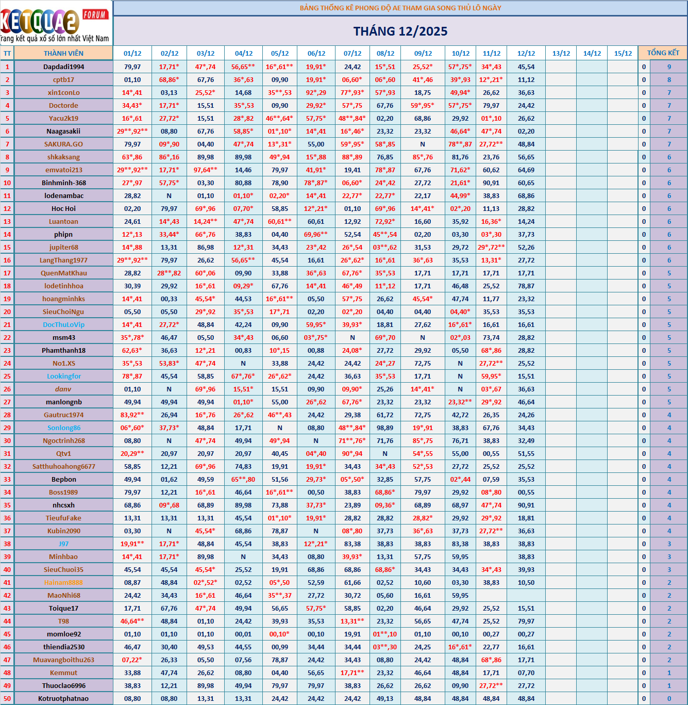688x705 pixels.
Task: Click the TỔNG KẾT column header
Action: tap(663, 53)
